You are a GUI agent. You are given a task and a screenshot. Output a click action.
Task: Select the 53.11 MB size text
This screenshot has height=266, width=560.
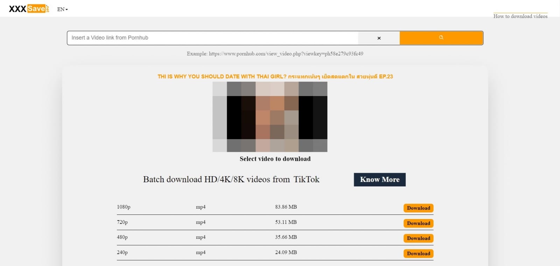[x=286, y=222]
